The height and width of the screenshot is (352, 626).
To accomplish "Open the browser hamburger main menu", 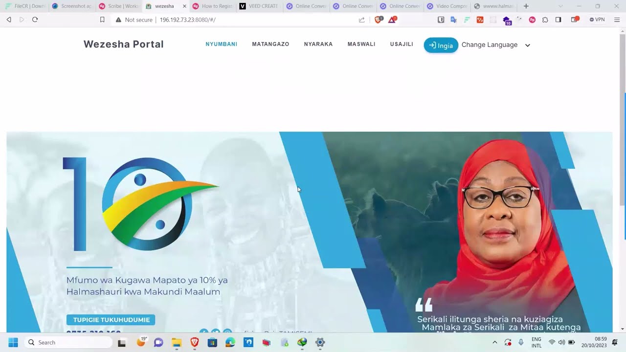I will tap(617, 20).
